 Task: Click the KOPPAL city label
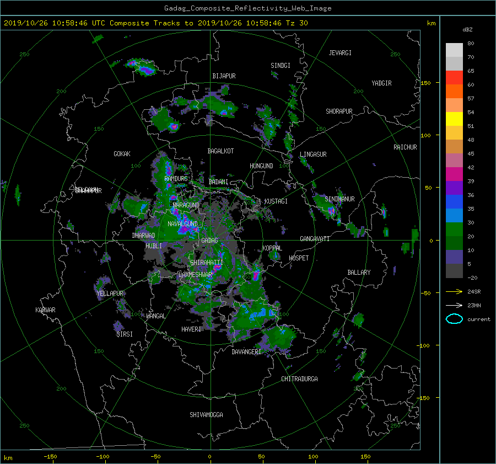point(272,248)
